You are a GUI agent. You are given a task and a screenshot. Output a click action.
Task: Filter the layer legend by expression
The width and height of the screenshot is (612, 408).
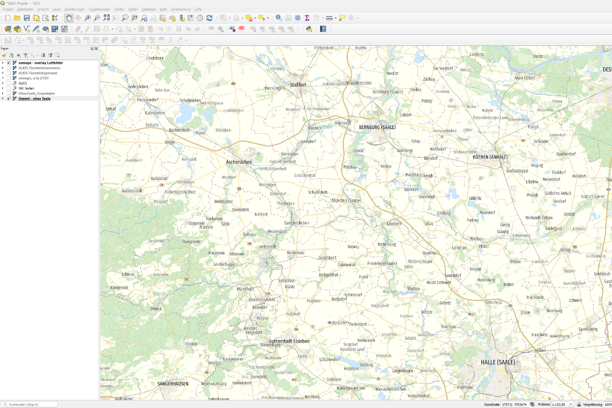point(26,55)
